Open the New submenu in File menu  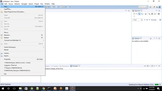pos(23,7)
